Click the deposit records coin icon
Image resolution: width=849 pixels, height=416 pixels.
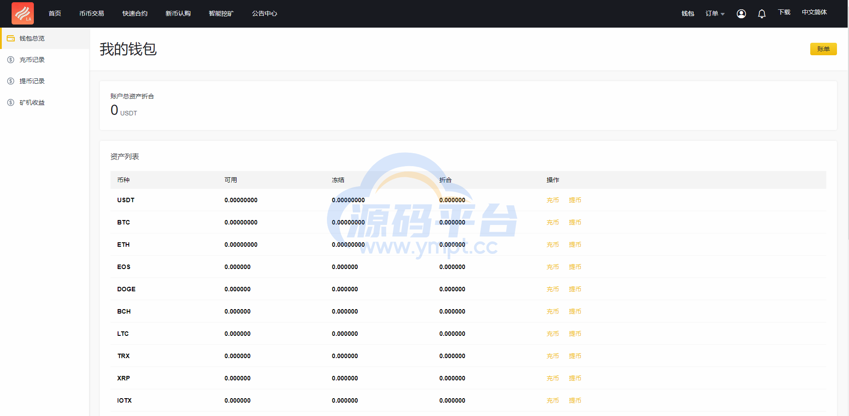click(11, 60)
